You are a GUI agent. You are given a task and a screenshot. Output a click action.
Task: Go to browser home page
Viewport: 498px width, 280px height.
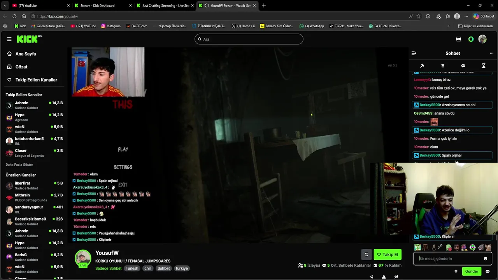click(x=24, y=16)
